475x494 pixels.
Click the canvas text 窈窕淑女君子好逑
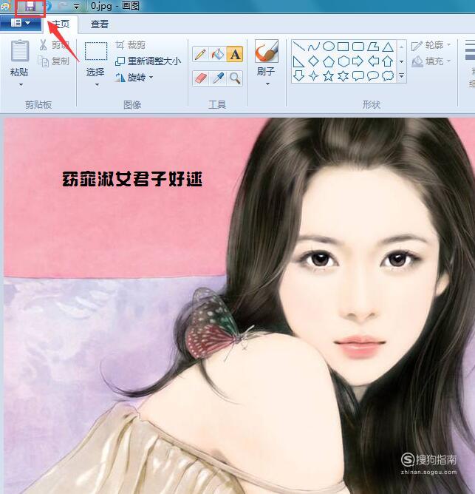pyautogui.click(x=132, y=179)
